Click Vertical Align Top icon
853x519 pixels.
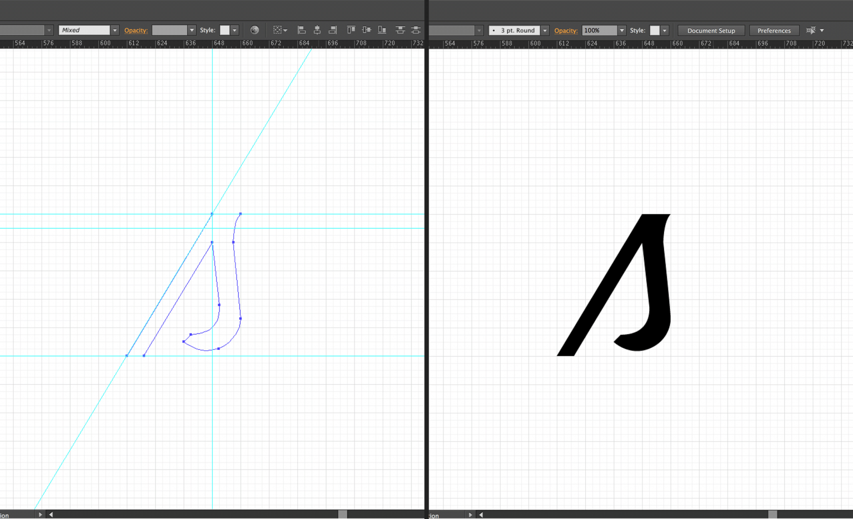[351, 30]
